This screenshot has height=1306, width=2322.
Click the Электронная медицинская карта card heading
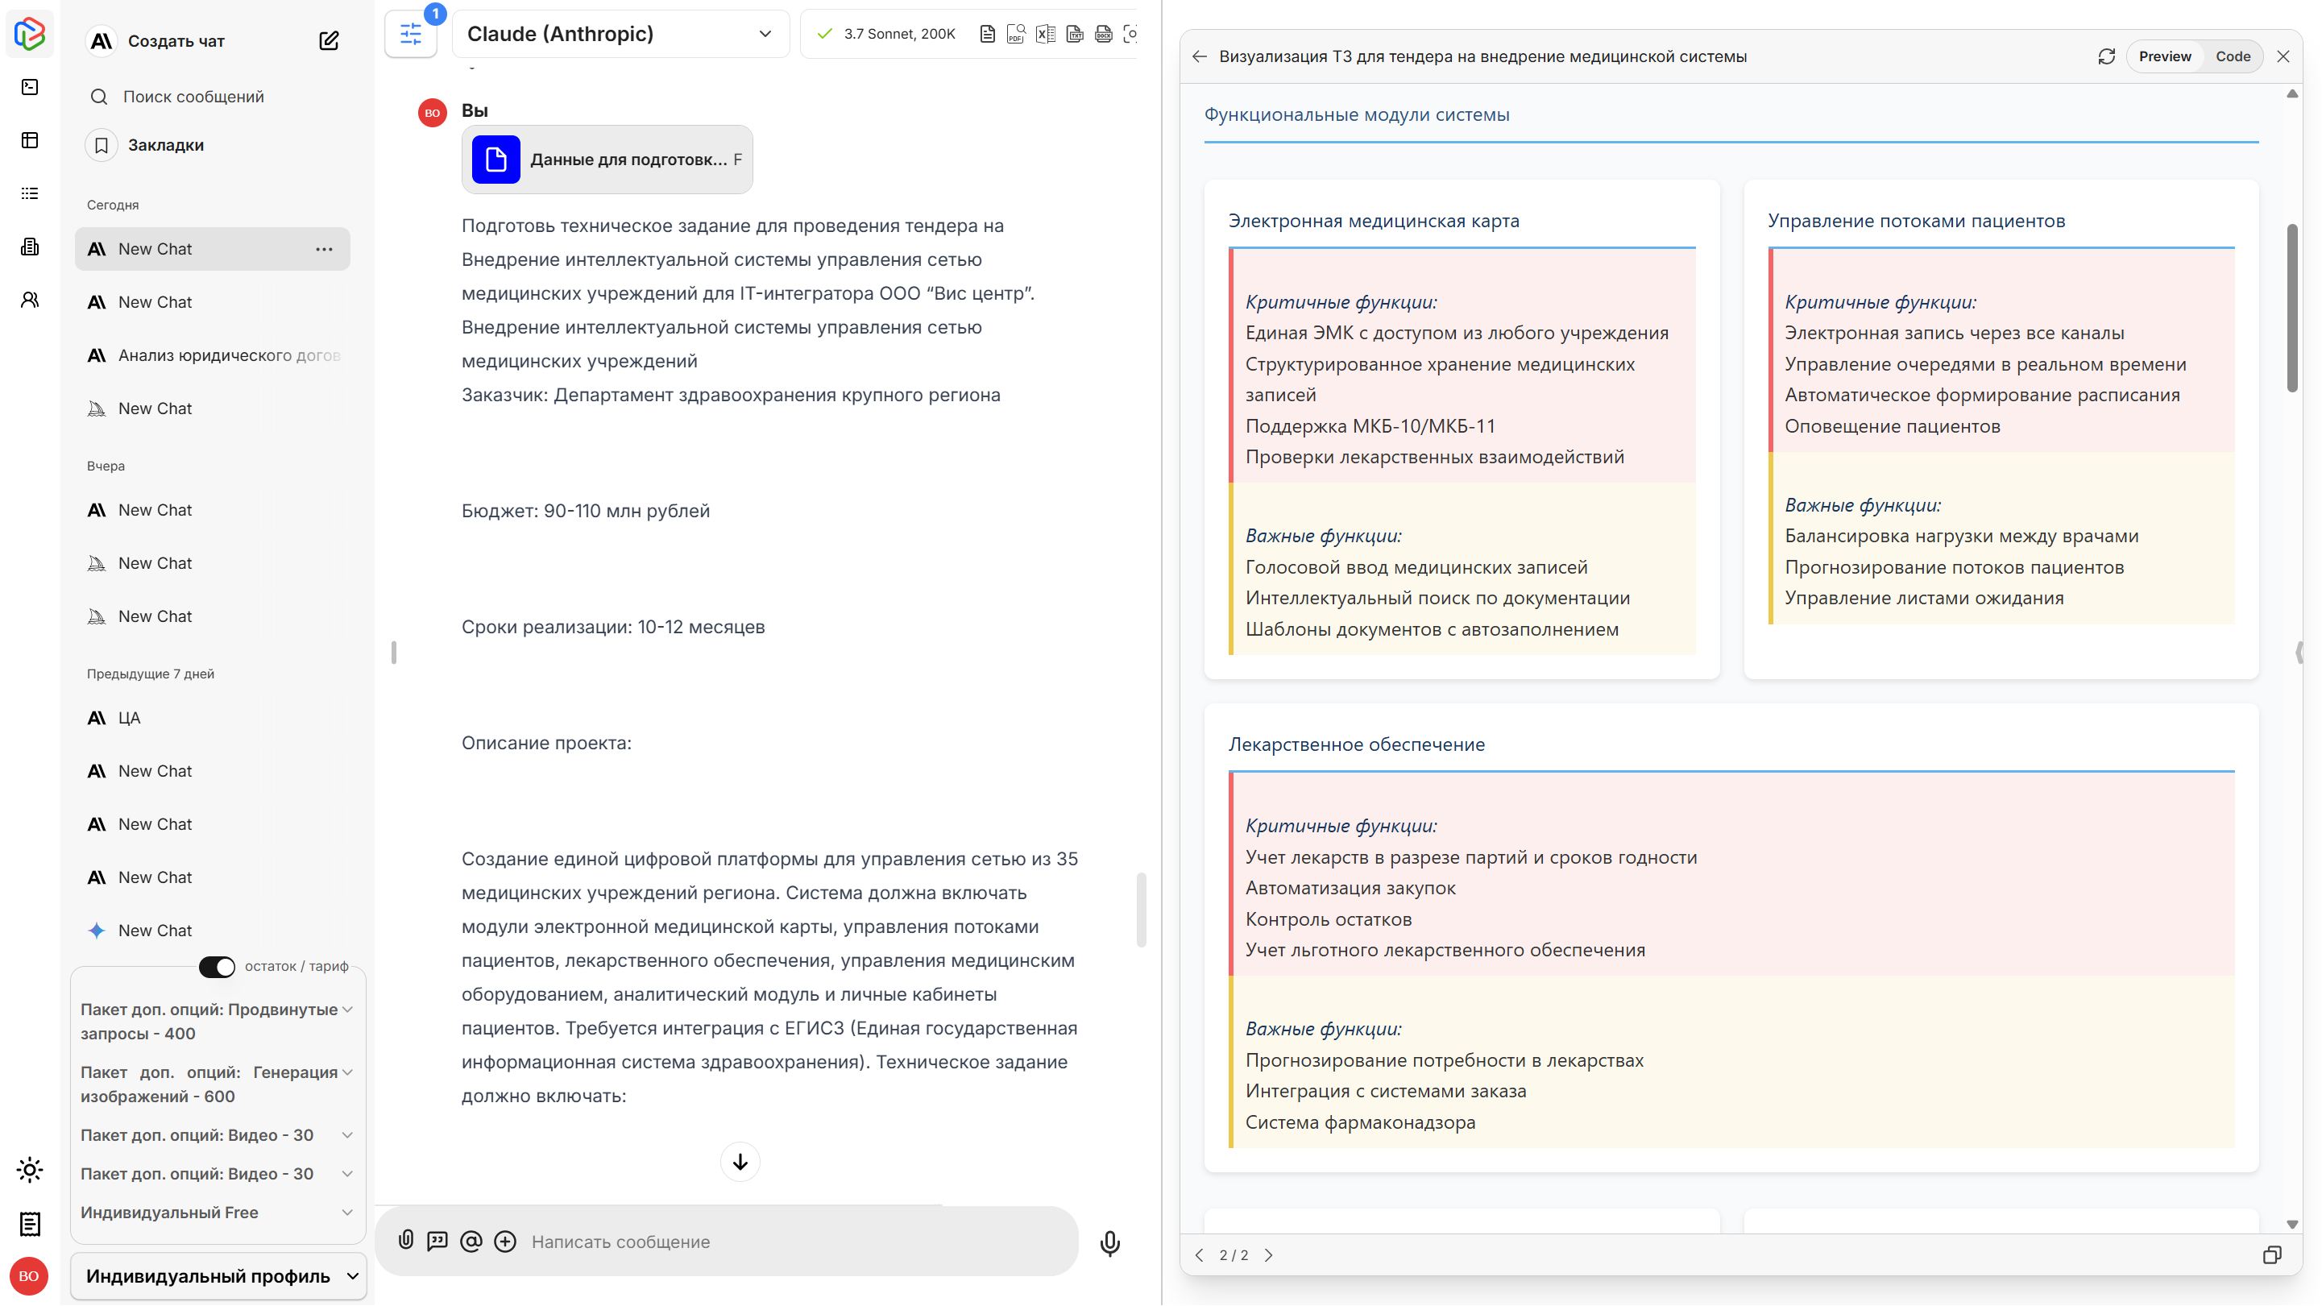(1373, 221)
